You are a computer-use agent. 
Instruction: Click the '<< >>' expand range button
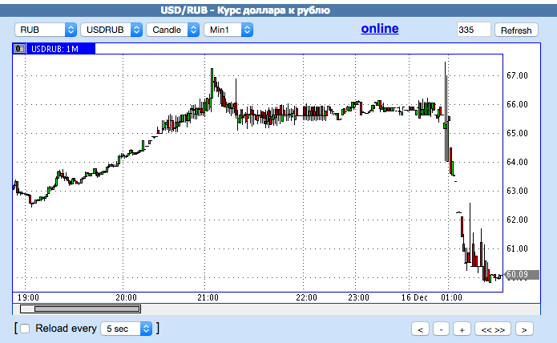click(x=493, y=329)
